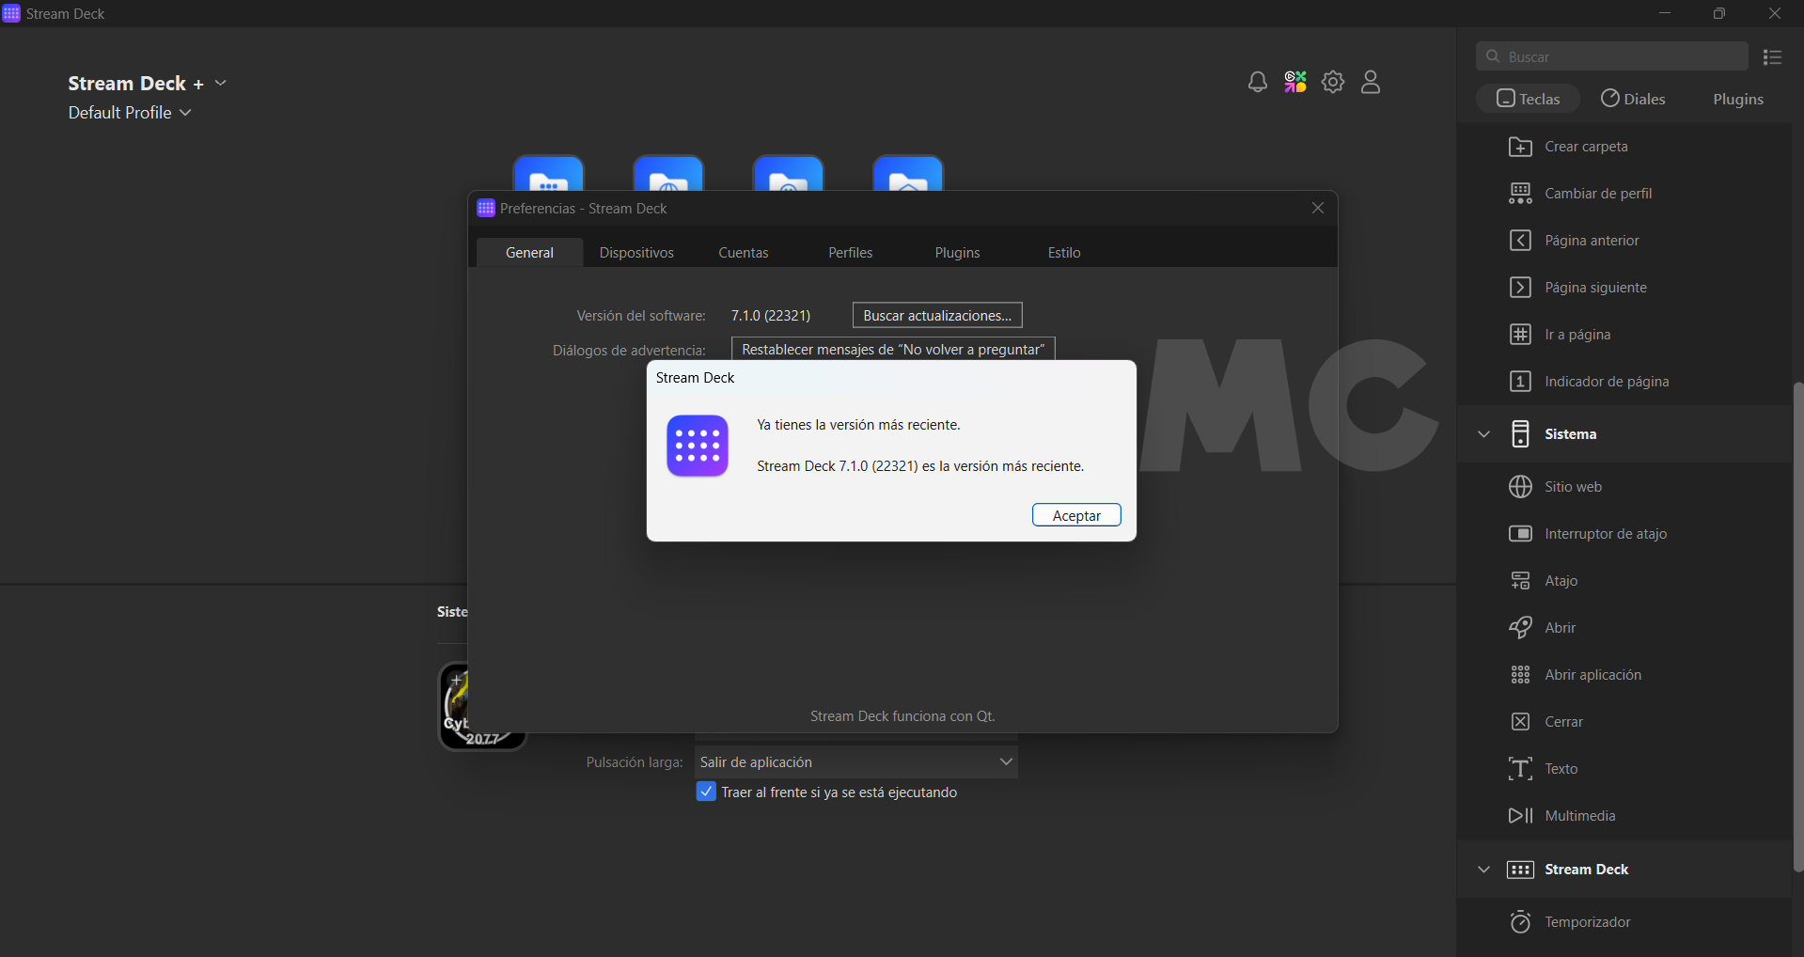The width and height of the screenshot is (1804, 957).
Task: Open preferences with the gear icon
Action: pyautogui.click(x=1333, y=83)
